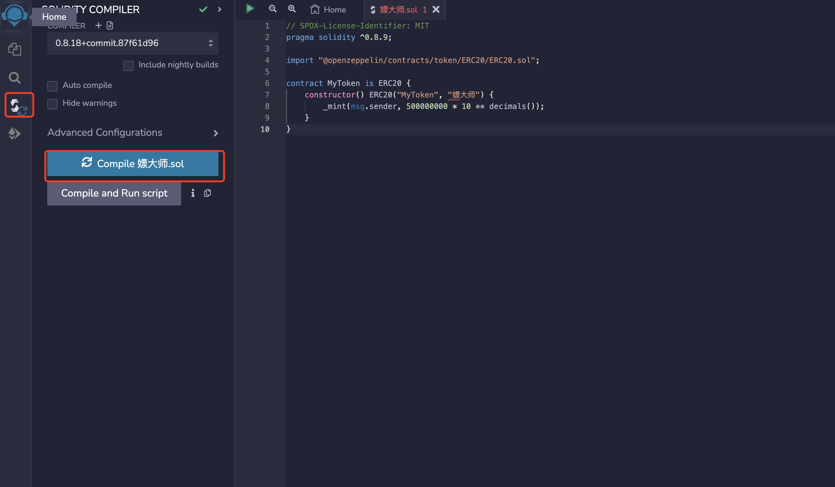Open Deploy & run transactions icon
The height and width of the screenshot is (487, 835).
coord(15,133)
